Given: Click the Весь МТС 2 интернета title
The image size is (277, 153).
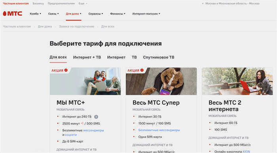Looking at the screenshot, I should 225,106.
